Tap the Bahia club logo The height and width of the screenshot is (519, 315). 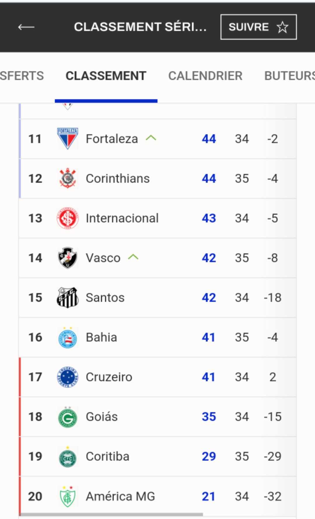tap(67, 338)
